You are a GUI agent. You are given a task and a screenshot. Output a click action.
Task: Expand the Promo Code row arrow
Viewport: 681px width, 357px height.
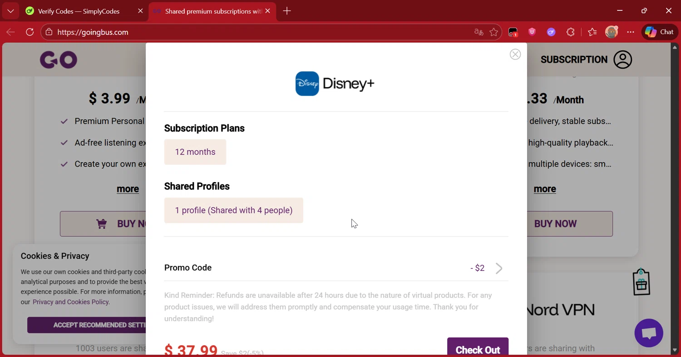499,268
